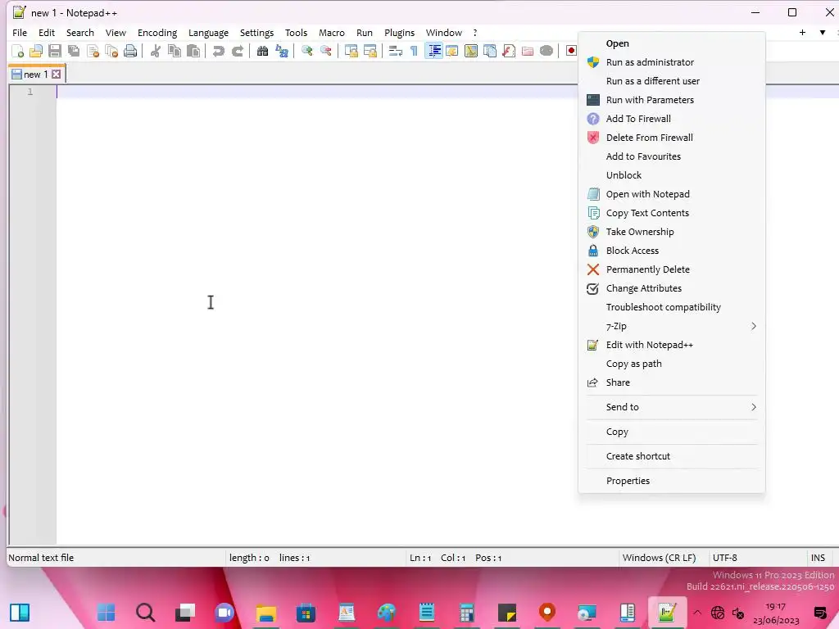Click Edit with Notepad++ entry
The width and height of the screenshot is (839, 629).
coord(672,345)
